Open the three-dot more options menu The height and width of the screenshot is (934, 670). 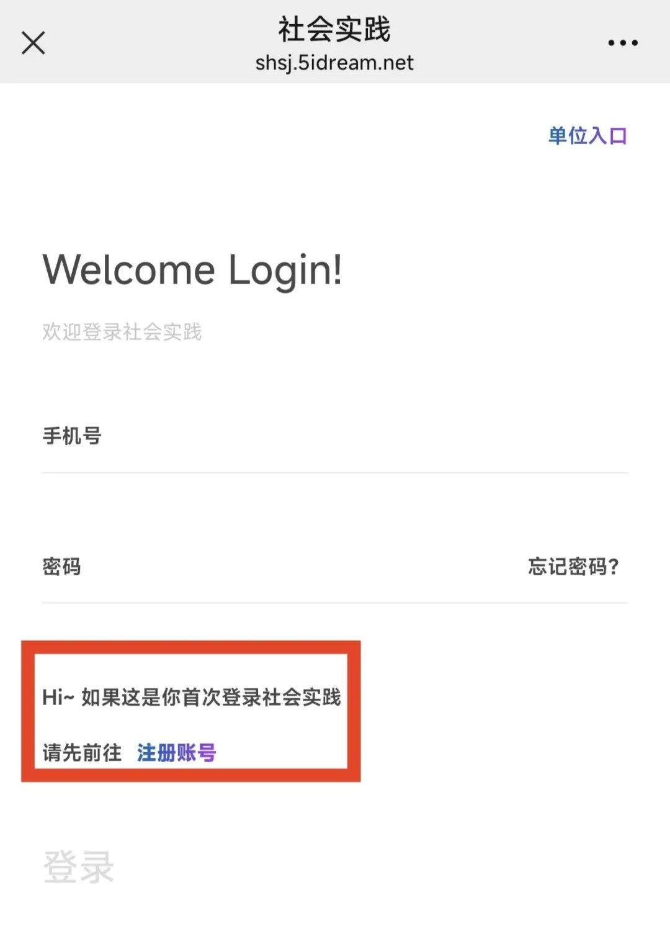(x=623, y=43)
